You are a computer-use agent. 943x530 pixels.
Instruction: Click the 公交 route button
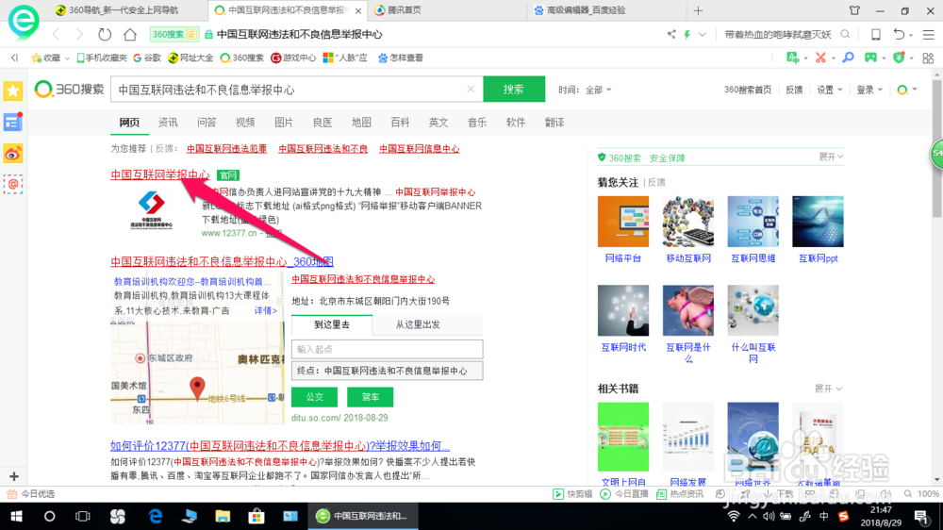[x=315, y=397]
